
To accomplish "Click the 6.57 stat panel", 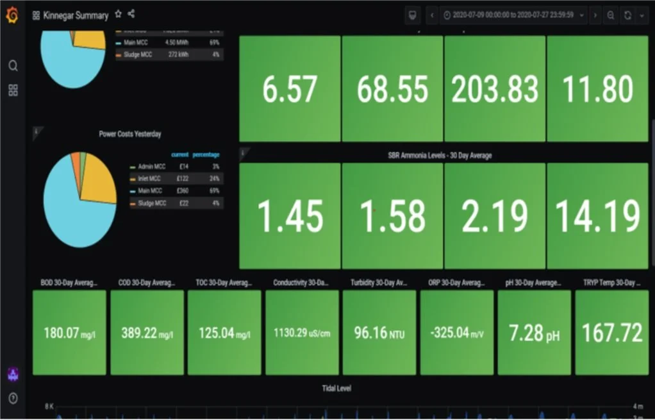I will 290,88.
